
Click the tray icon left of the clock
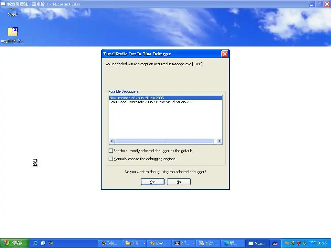click(304, 243)
